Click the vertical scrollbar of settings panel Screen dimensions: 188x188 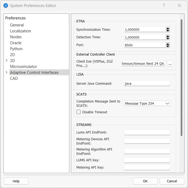(x=182, y=78)
